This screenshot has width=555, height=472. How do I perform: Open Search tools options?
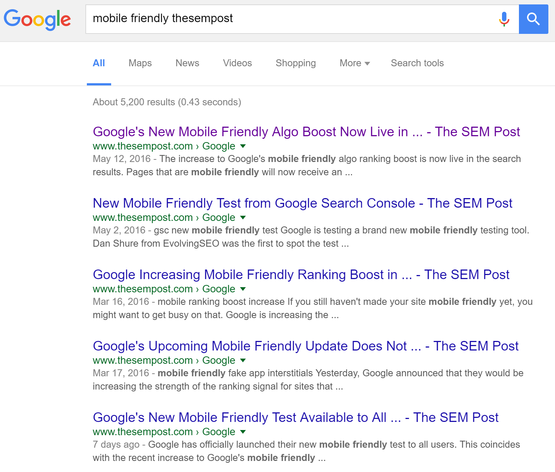click(417, 63)
